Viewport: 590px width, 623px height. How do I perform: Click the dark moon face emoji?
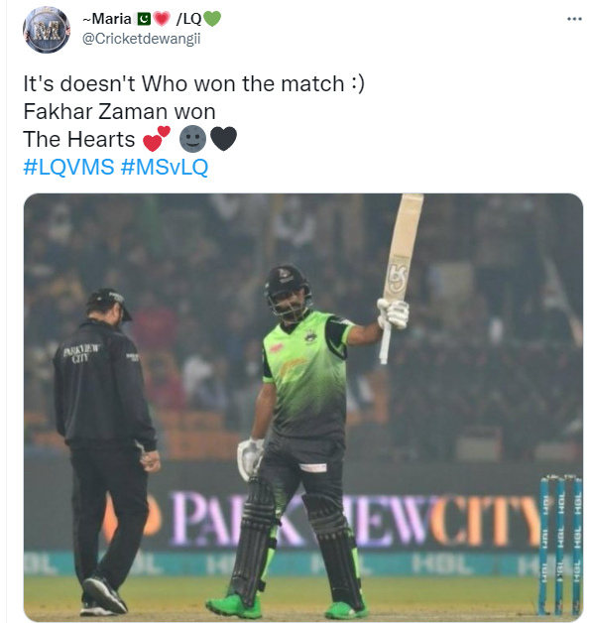[x=193, y=139]
